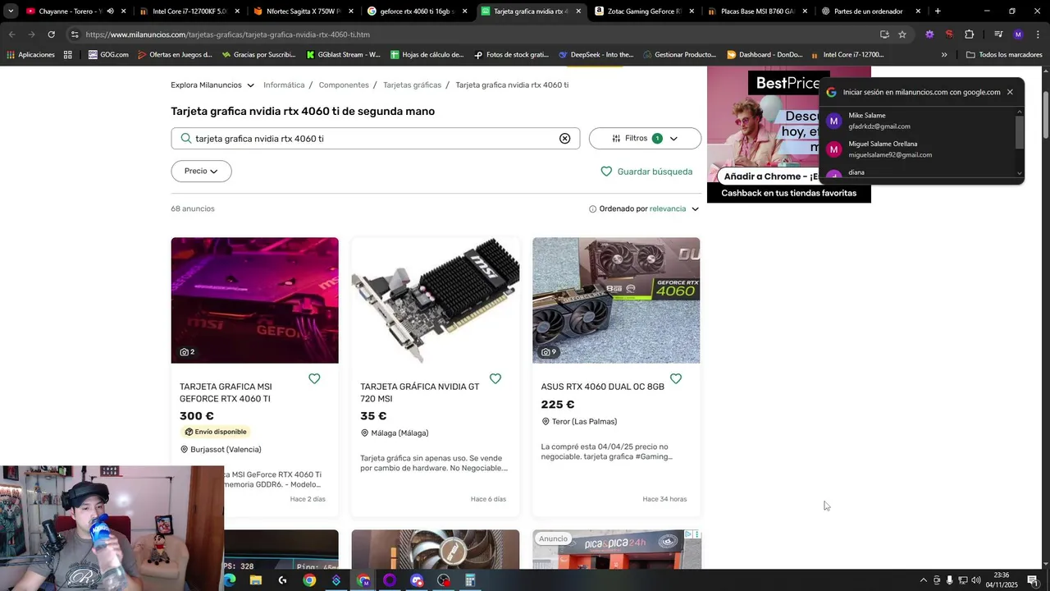This screenshot has width=1050, height=591.
Task: Open TARJETA GRÁFICA NVIDIA GT 720 MSI title
Action: pyautogui.click(x=420, y=392)
